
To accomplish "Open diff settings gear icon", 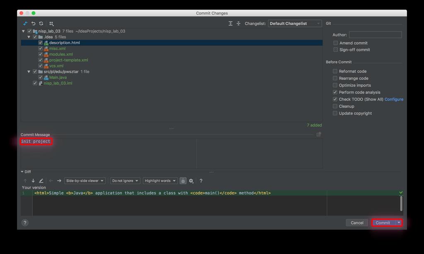I will [191, 181].
